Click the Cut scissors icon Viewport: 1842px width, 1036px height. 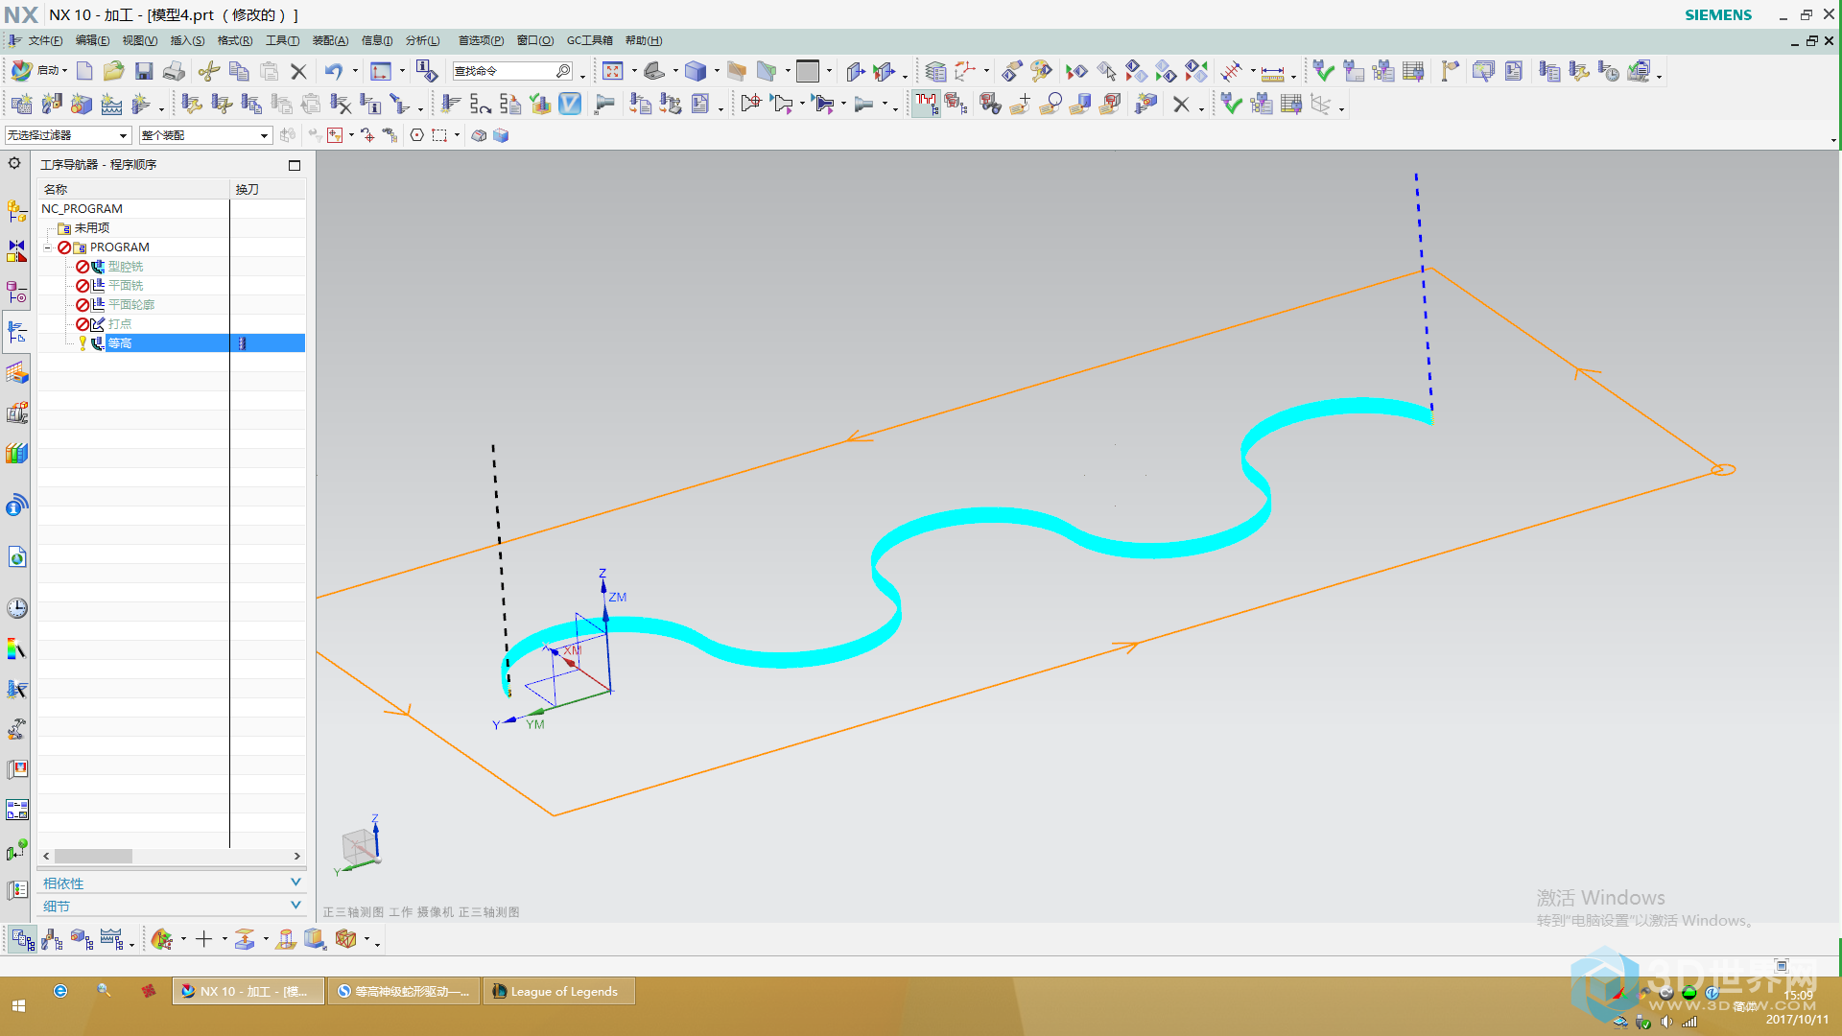[x=208, y=71]
